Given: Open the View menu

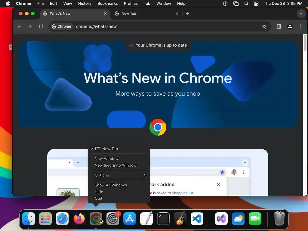Looking at the screenshot, I should point(68,4).
